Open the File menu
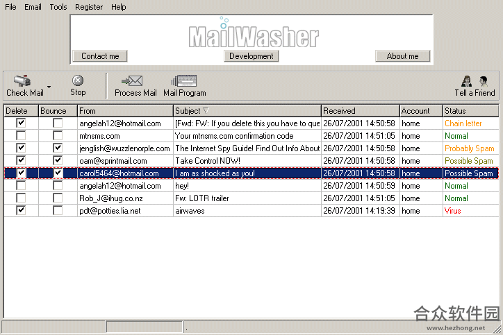Image resolution: width=503 pixels, height=335 pixels. point(10,7)
